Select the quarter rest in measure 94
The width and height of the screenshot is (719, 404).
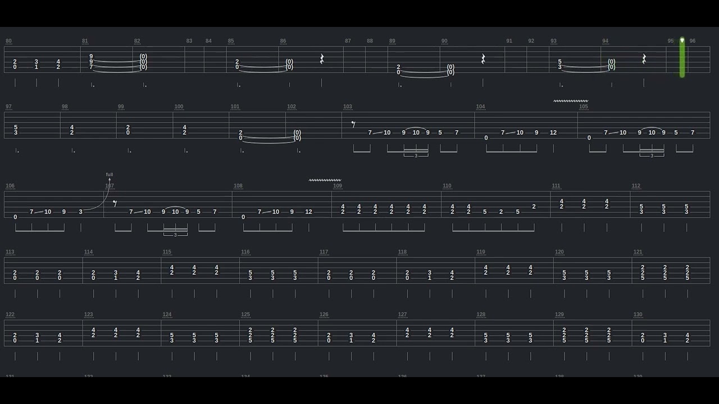click(644, 59)
